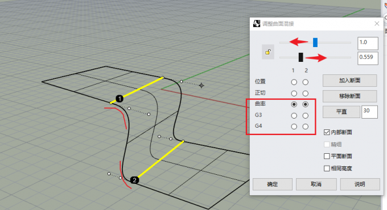The height and width of the screenshot is (210, 387).
Task: Click the Rhino icon in dialog title
Action: click(257, 24)
